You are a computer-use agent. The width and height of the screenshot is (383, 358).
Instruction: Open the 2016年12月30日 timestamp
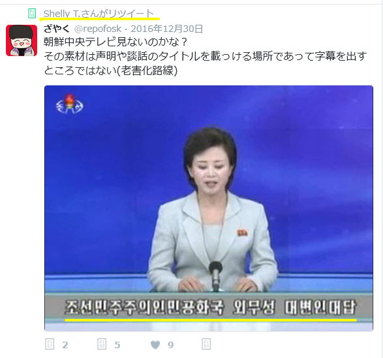[x=167, y=29]
